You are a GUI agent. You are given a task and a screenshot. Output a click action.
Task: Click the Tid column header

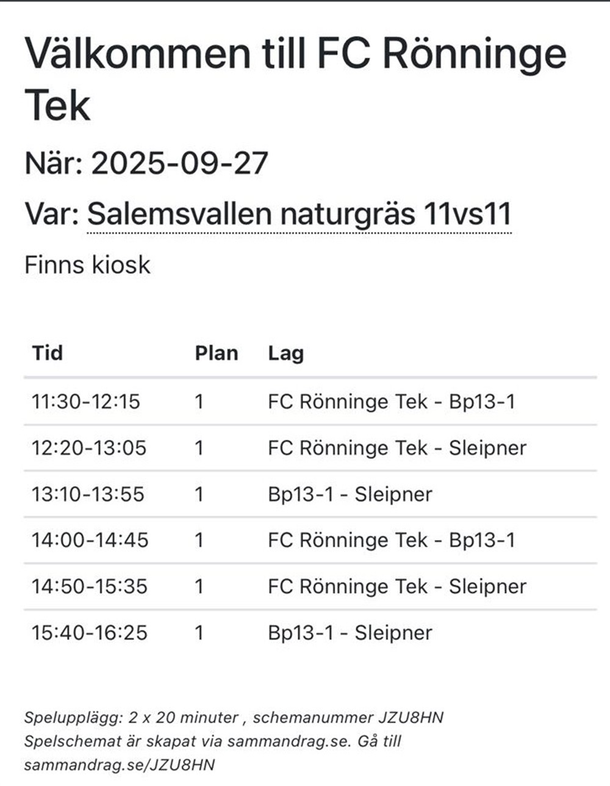(x=47, y=353)
